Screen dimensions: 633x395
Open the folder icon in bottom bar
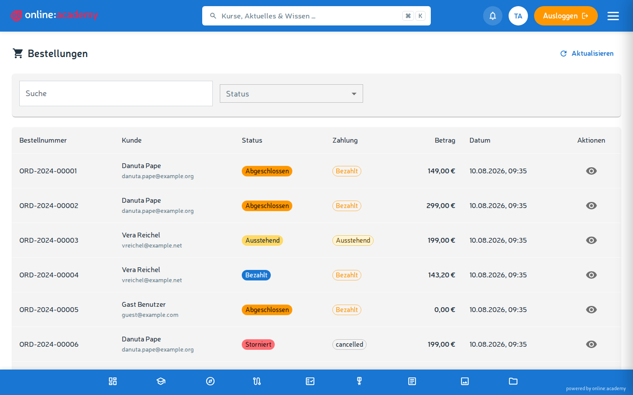coord(513,381)
